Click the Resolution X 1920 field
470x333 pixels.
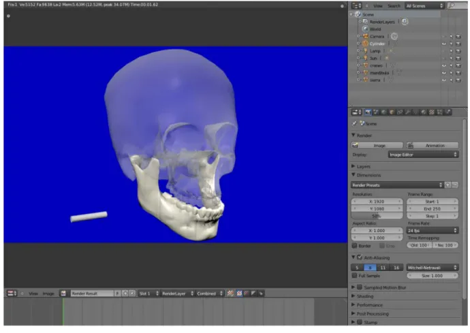pyautogui.click(x=377, y=202)
